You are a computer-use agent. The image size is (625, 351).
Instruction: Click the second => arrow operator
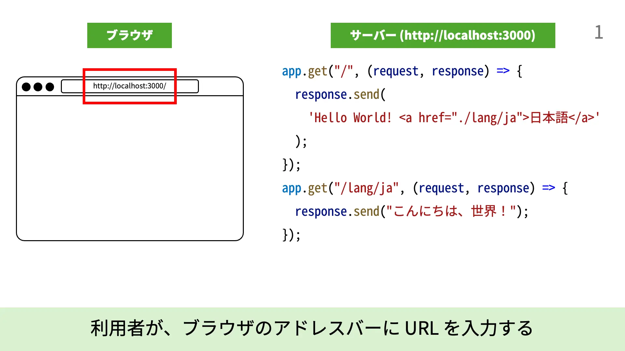[x=549, y=188]
